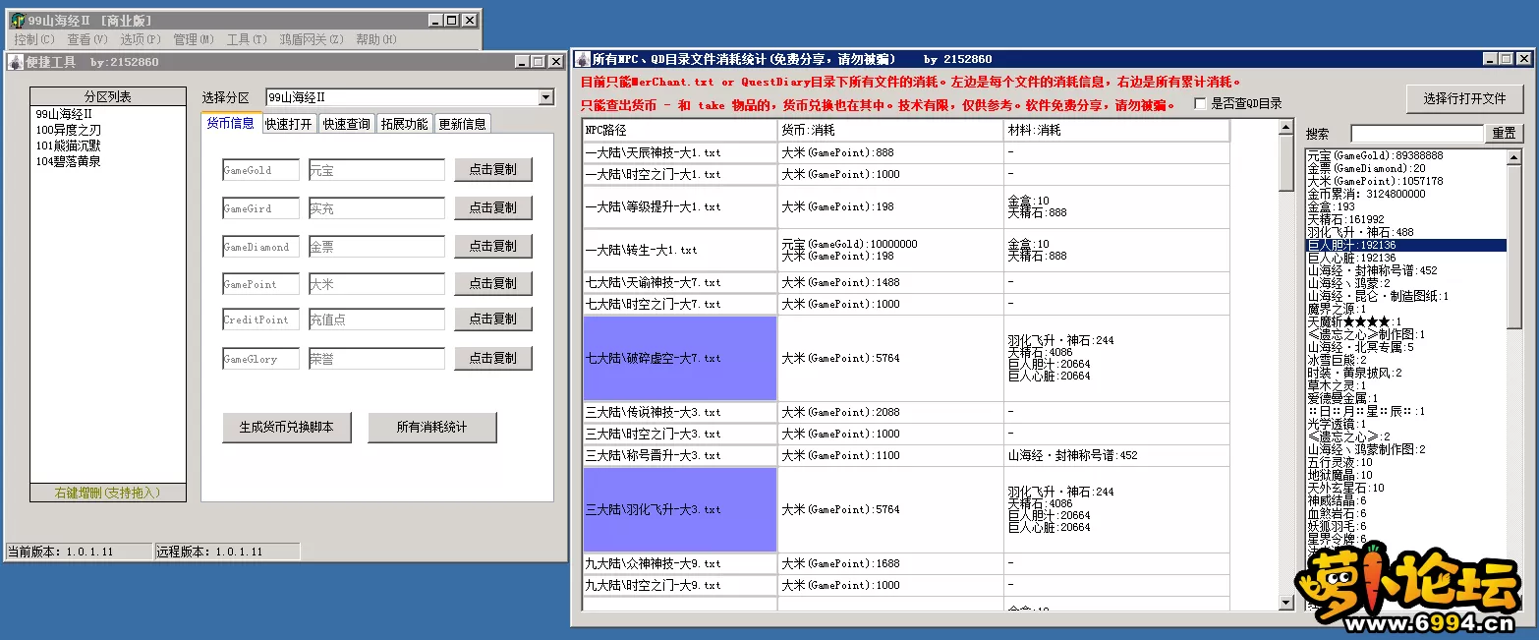Image resolution: width=1539 pixels, height=640 pixels.
Task: Open the 选择分区 dropdown
Action: click(x=546, y=97)
